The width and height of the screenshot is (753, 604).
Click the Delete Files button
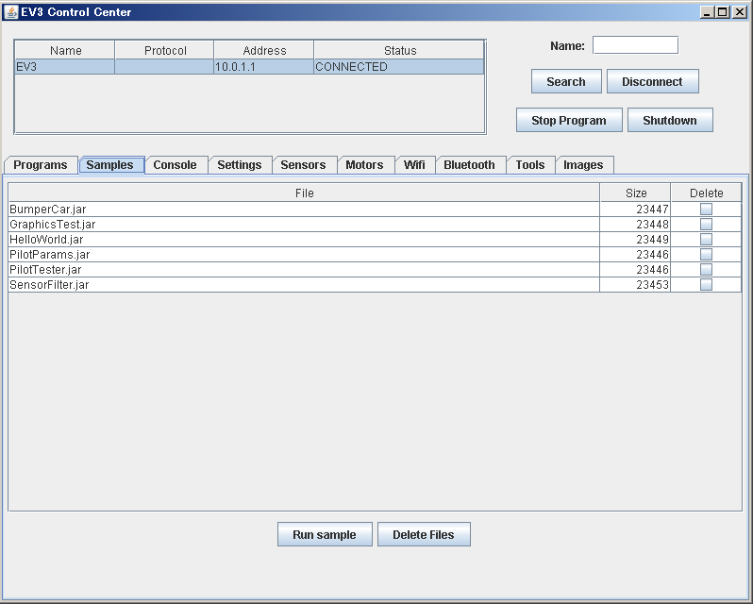(424, 534)
